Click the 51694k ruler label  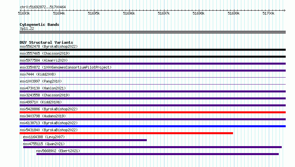[x=59, y=13]
